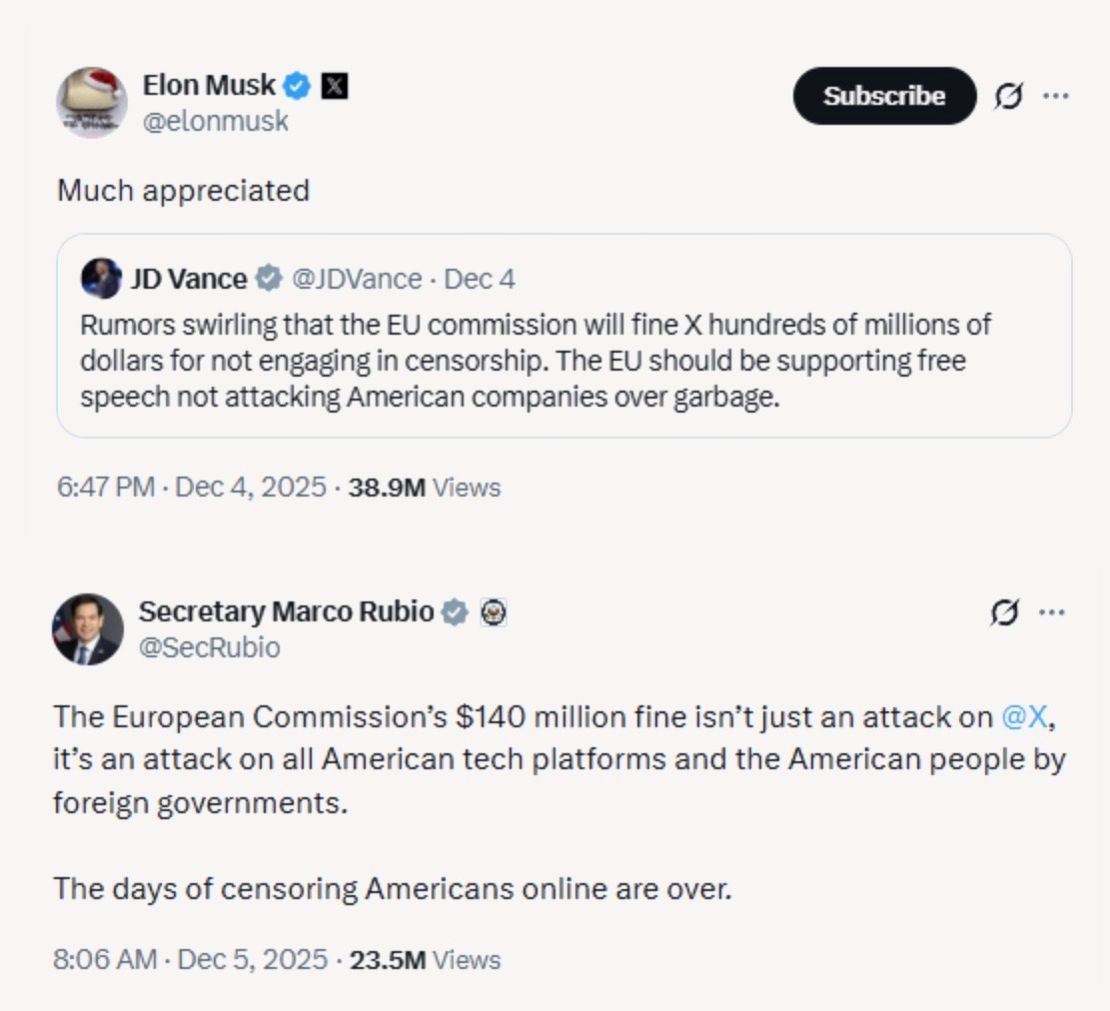Click the Grok icon on Elon Musk's post
1110x1011 pixels.
(x=1008, y=96)
